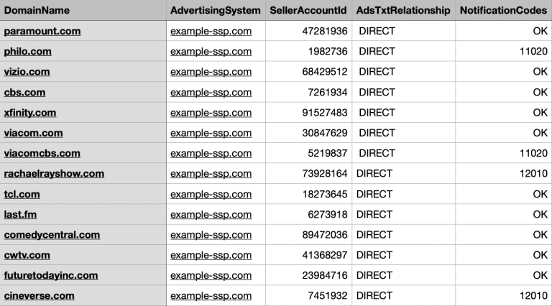Click example-ssp.com link in the cbs.com row
The height and width of the screenshot is (306, 552).
[x=211, y=93]
